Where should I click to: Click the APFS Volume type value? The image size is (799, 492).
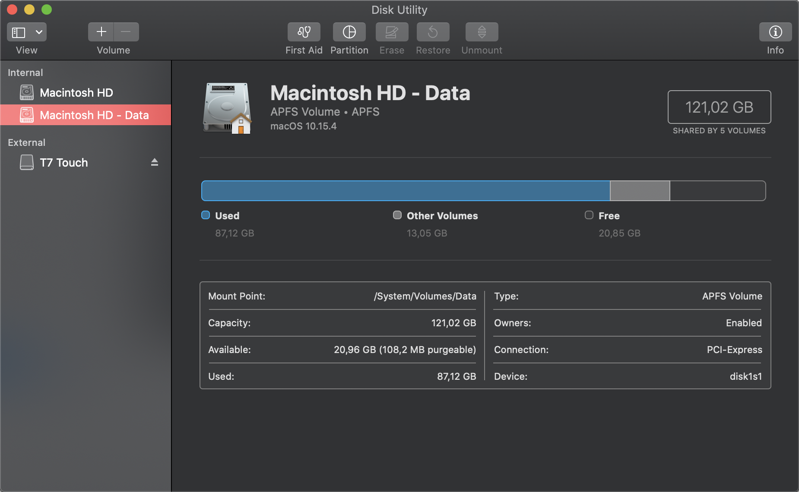[x=732, y=296]
